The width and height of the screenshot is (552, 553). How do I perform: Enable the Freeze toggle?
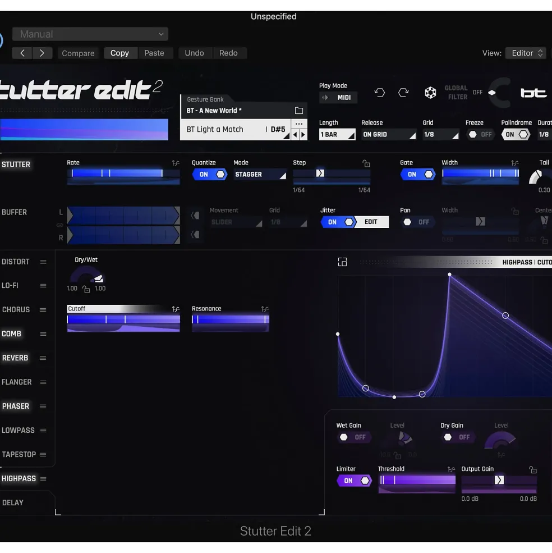[480, 134]
